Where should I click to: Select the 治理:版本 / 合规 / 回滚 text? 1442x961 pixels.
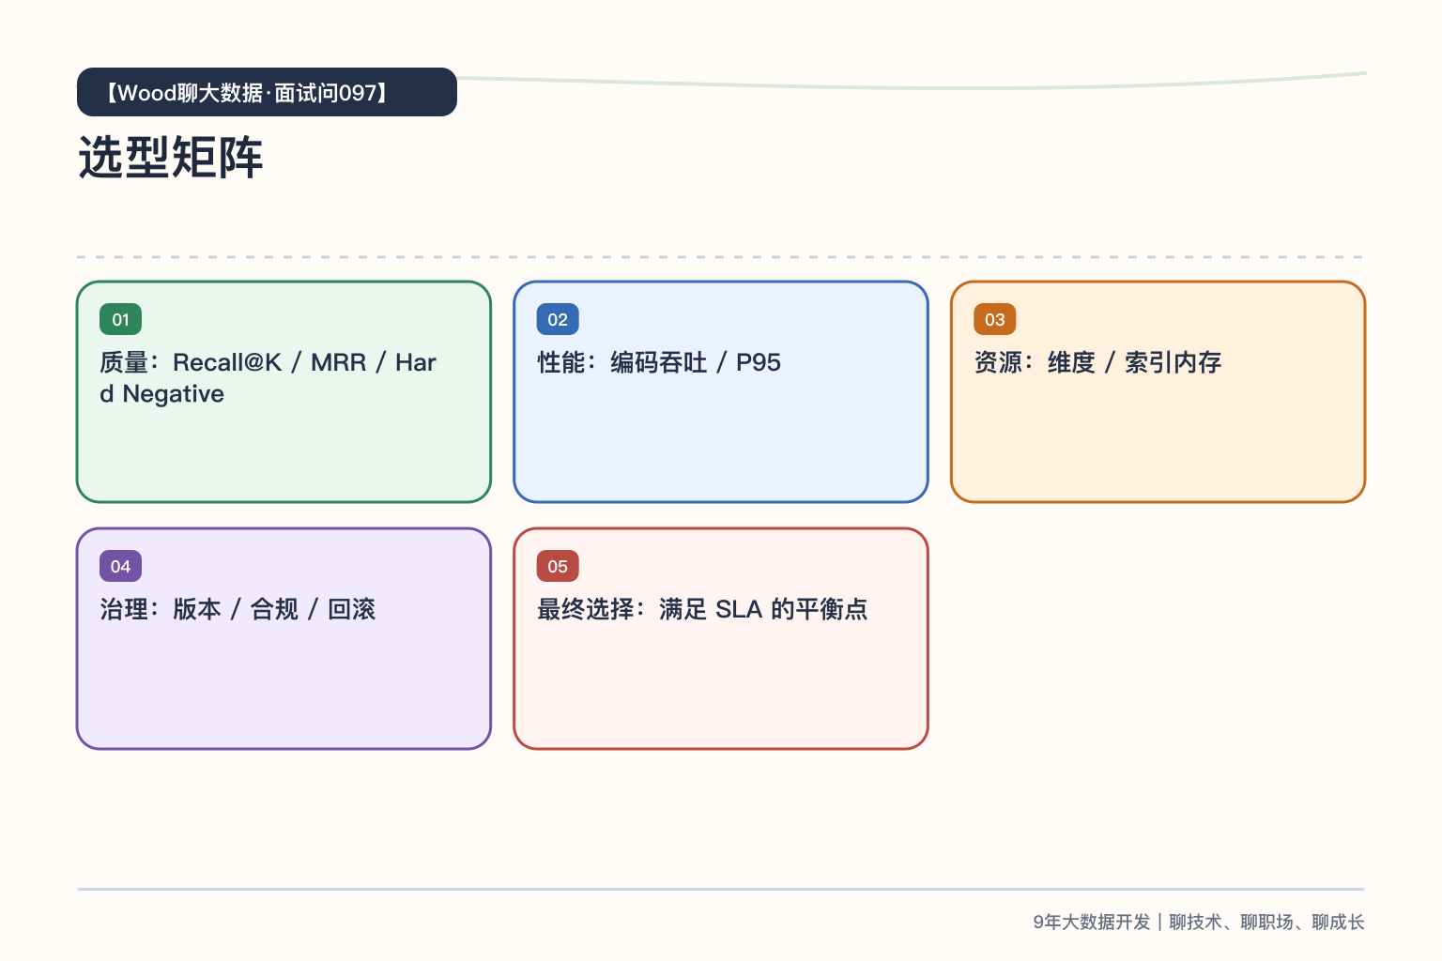[x=238, y=609]
